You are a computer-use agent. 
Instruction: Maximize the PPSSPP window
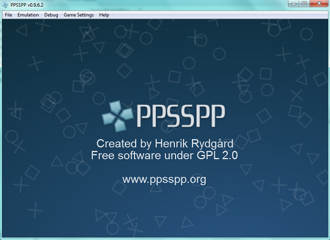304,4
